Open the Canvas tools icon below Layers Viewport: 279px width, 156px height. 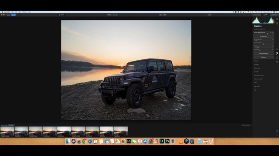[x=277, y=23]
